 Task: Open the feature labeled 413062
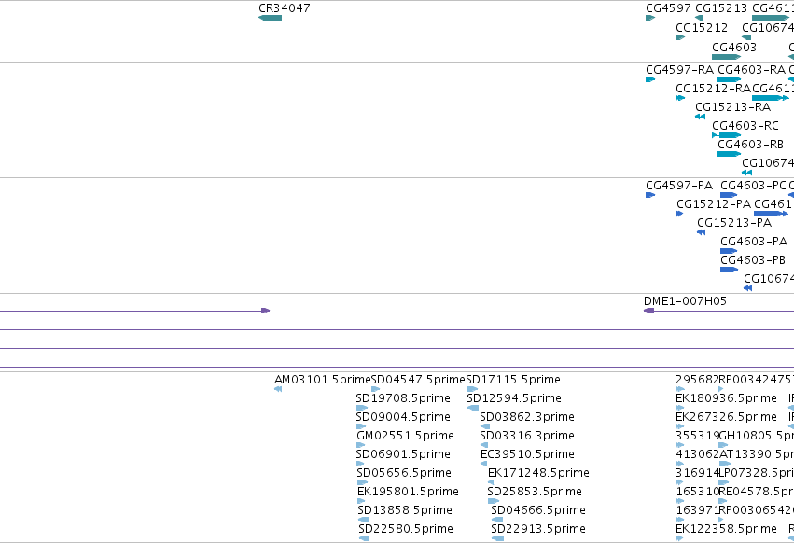click(679, 464)
